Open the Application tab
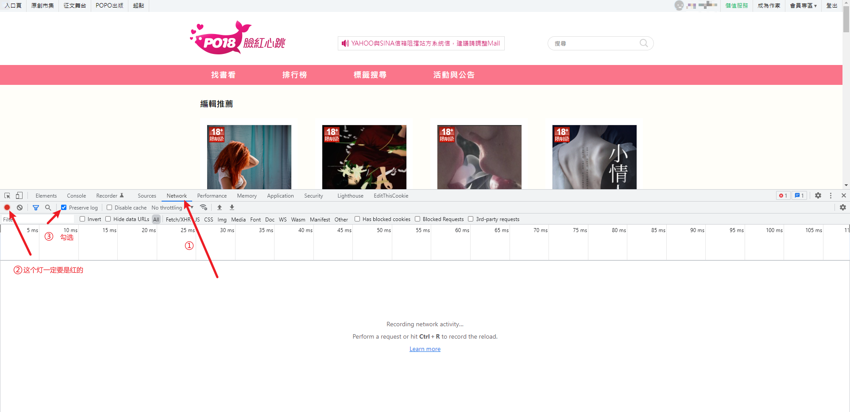 280,196
